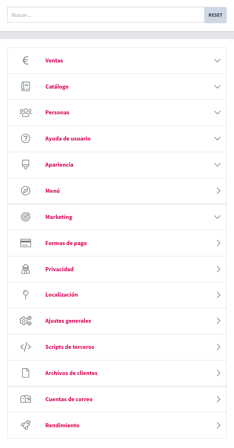Image resolution: width=234 pixels, height=448 pixels.
Task: Open Scripts de terceros settings
Action: pos(70,347)
